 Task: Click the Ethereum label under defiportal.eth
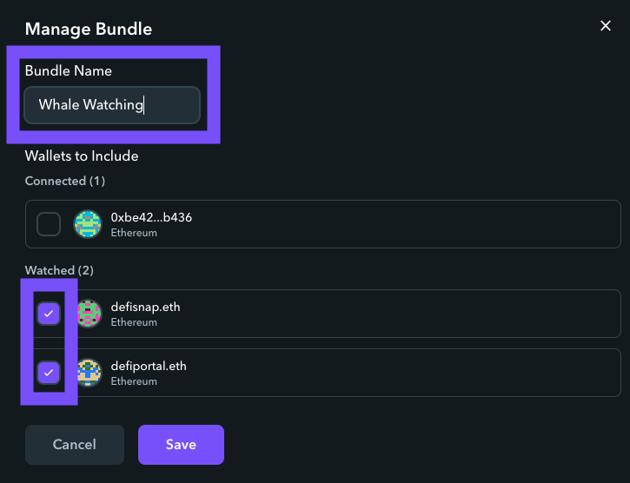(134, 381)
